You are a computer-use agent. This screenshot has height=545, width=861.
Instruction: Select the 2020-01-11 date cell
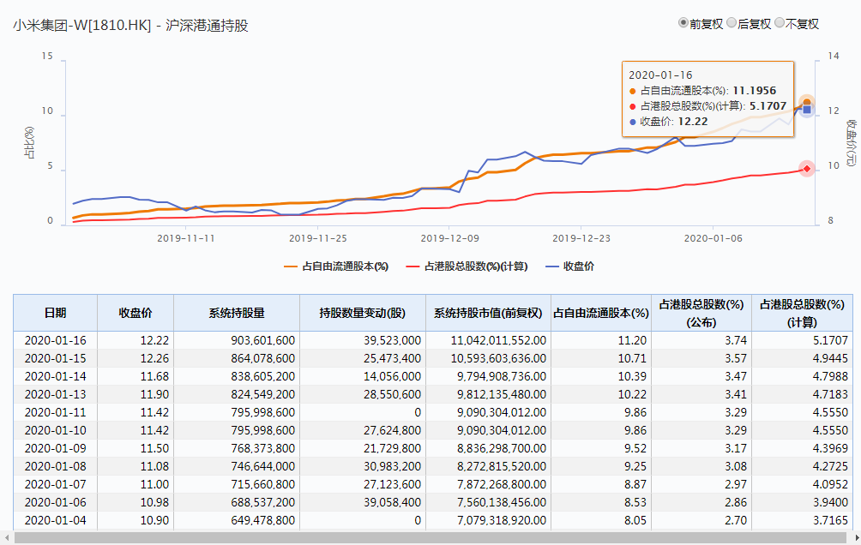click(56, 412)
